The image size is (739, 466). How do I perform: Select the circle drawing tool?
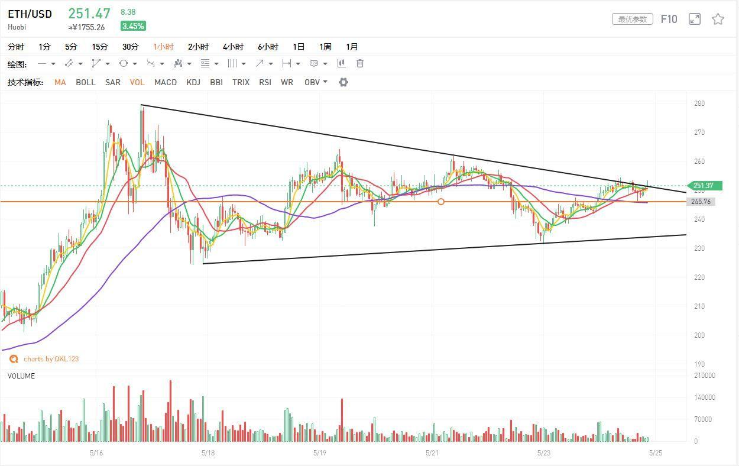123,63
